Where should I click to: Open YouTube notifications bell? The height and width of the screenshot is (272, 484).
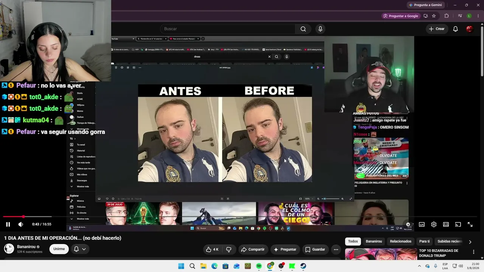coord(456,29)
